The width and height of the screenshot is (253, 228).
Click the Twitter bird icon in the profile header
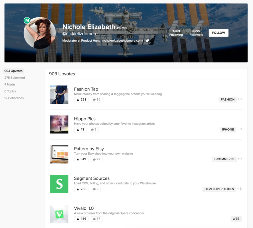(147, 41)
